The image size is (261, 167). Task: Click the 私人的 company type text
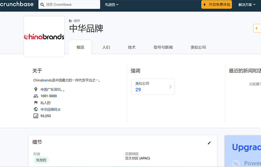point(46,103)
